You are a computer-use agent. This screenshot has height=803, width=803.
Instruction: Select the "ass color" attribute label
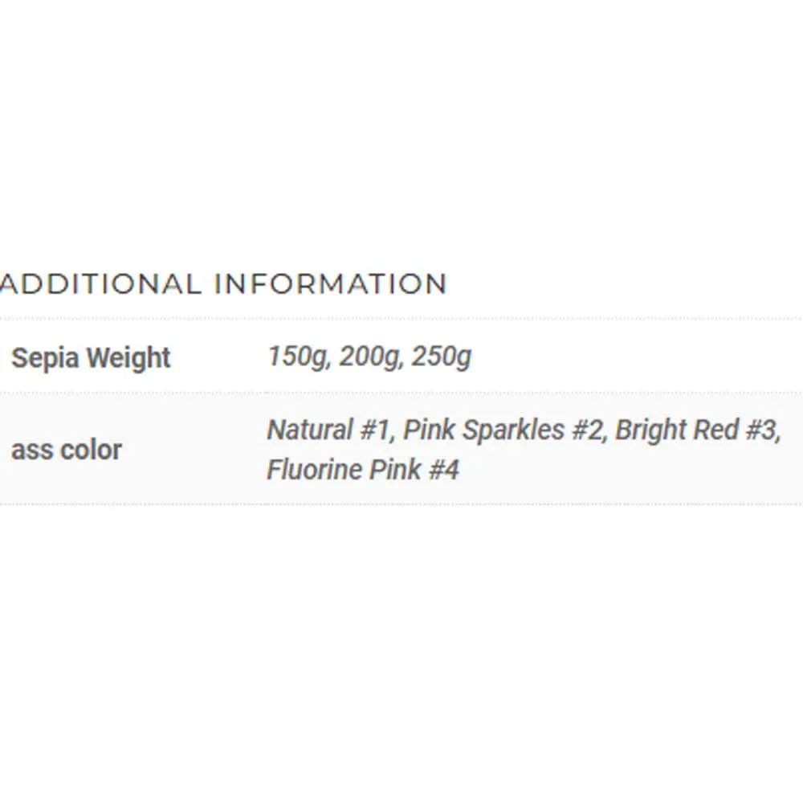[x=66, y=450]
